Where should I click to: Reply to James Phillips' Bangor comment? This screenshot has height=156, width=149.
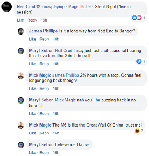[x=45, y=39]
